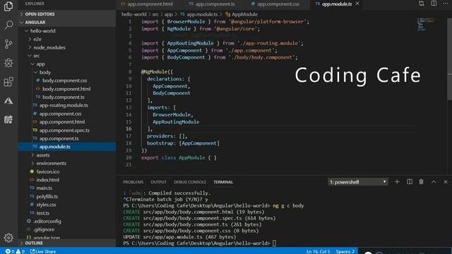This screenshot has width=452, height=254.
Task: Click the compare changes icon in editor toolbar
Action: coord(422,4)
